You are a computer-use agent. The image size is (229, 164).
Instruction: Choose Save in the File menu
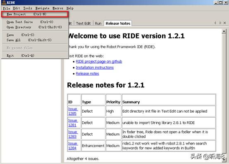[x=35, y=35]
